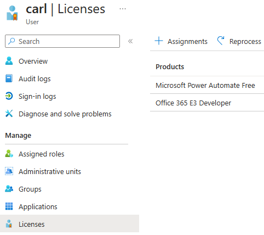Image resolution: width=264 pixels, height=235 pixels.
Task: Open the Applications page
Action: pyautogui.click(x=38, y=207)
